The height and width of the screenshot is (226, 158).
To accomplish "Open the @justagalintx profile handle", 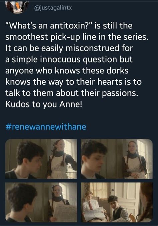I will point(53,8).
